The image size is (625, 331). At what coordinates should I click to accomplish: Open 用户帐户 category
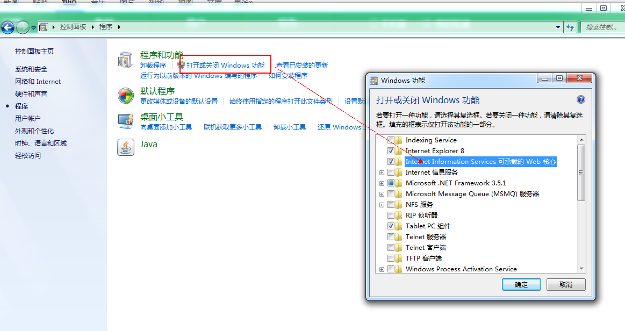click(28, 119)
